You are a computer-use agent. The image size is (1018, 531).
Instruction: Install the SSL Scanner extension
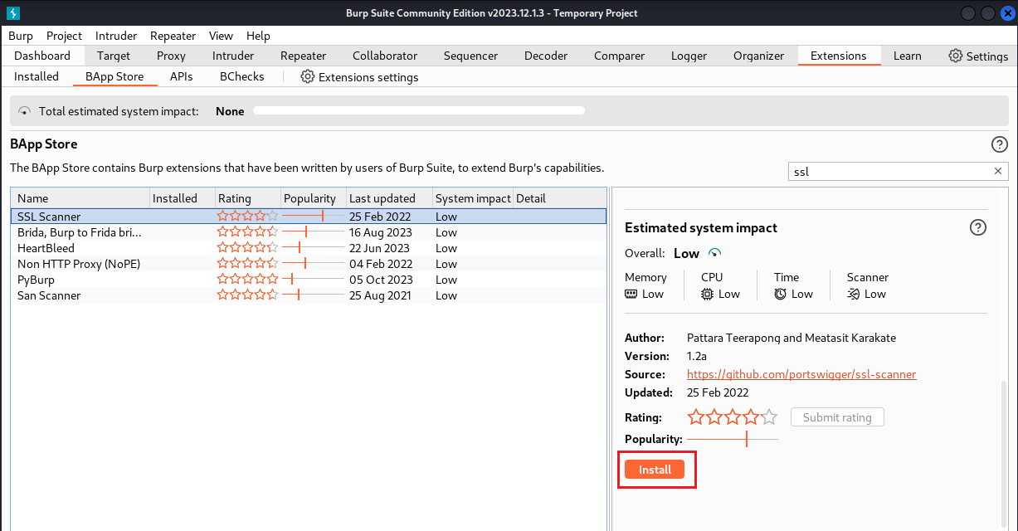(x=655, y=470)
